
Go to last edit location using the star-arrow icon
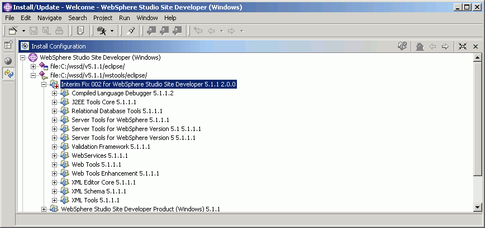[198, 31]
